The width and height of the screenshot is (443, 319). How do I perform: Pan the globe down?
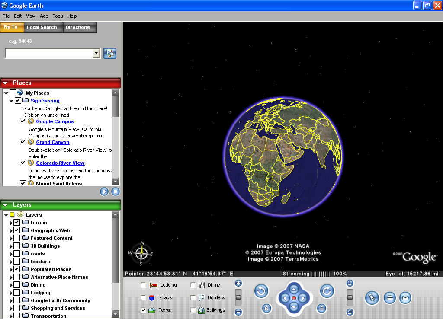[x=294, y=307]
